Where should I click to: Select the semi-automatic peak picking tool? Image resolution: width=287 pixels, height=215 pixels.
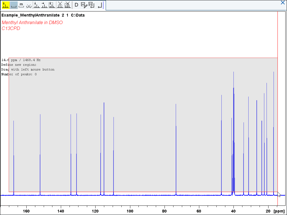click(44, 5)
